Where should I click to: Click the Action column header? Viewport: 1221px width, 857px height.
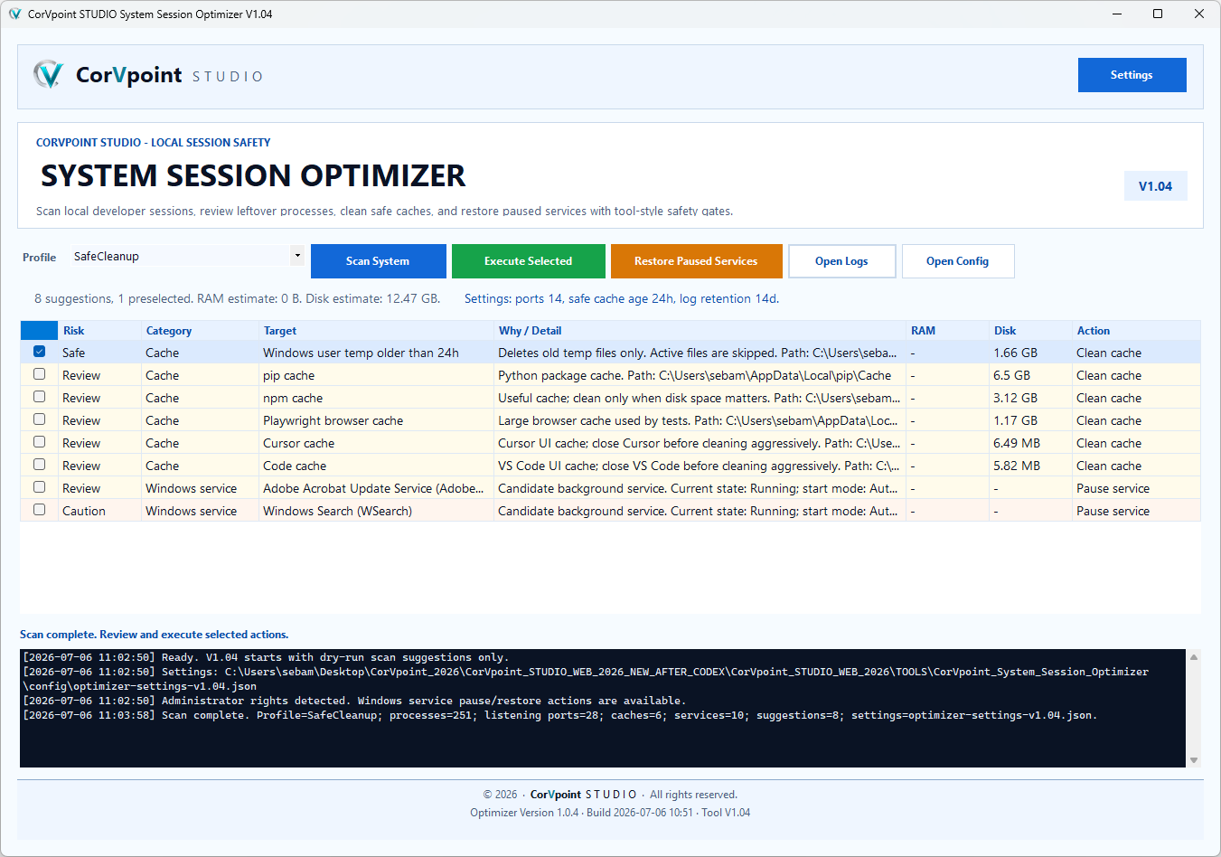pos(1136,331)
